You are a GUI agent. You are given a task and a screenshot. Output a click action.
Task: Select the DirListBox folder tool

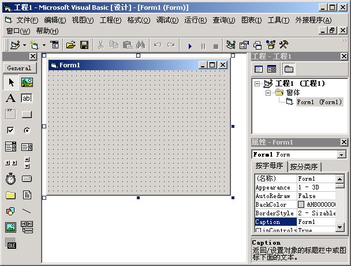click(10, 195)
